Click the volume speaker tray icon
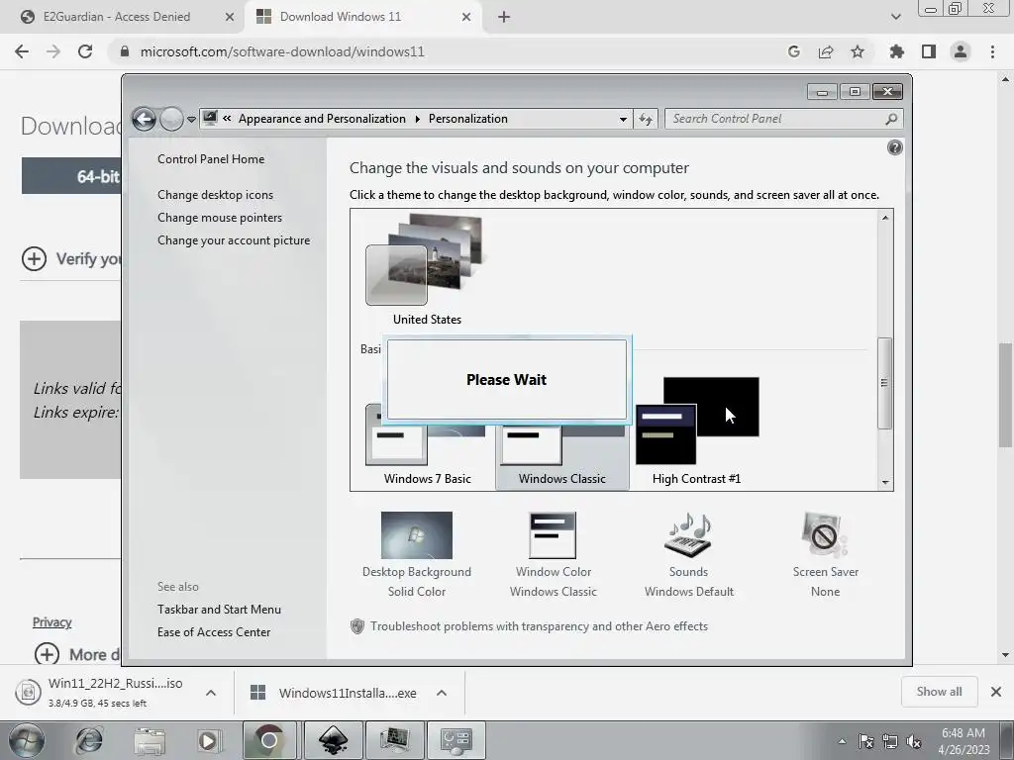Image resolution: width=1014 pixels, height=760 pixels. click(x=914, y=741)
